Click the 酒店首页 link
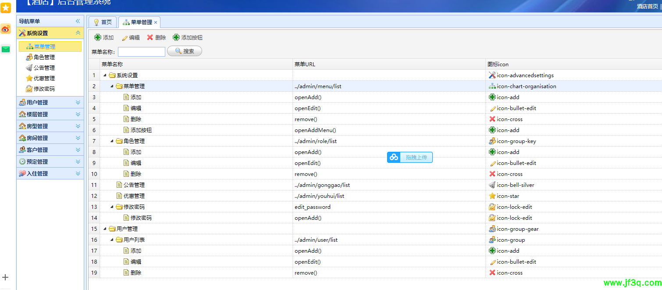The width and height of the screenshot is (662, 290). pyautogui.click(x=648, y=7)
